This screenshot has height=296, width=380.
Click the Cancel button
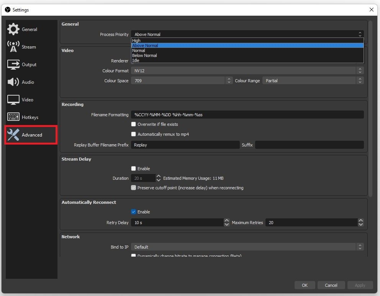[331, 285]
